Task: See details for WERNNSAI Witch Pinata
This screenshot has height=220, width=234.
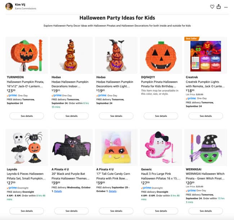Action: pyautogui.click(x=206, y=211)
